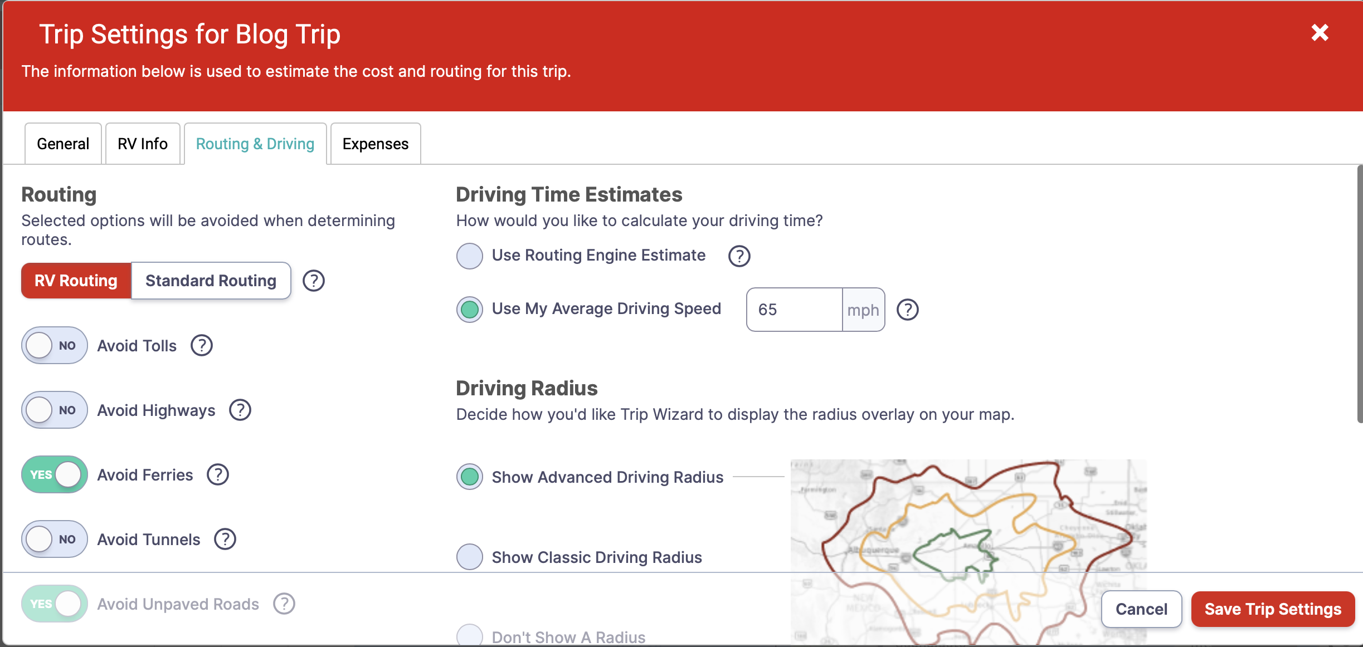Open the Expenses tab
This screenshot has height=647, width=1363.
click(375, 144)
